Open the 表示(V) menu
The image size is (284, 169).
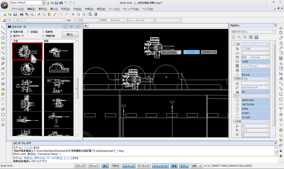pyautogui.click(x=43, y=9)
